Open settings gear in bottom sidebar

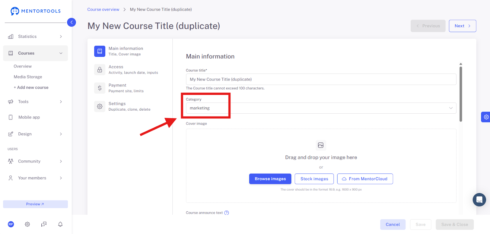pyautogui.click(x=27, y=224)
